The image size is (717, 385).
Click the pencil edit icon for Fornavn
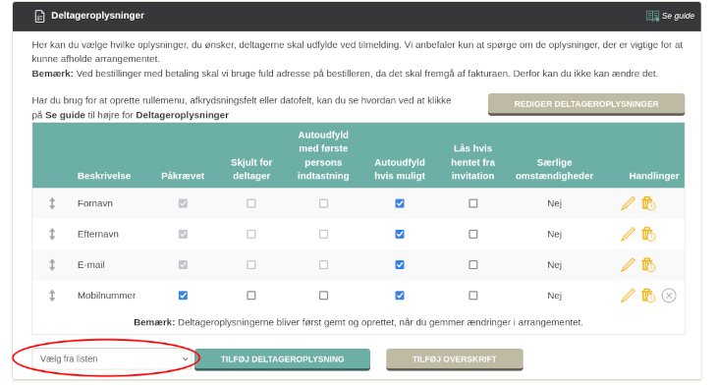pos(628,203)
